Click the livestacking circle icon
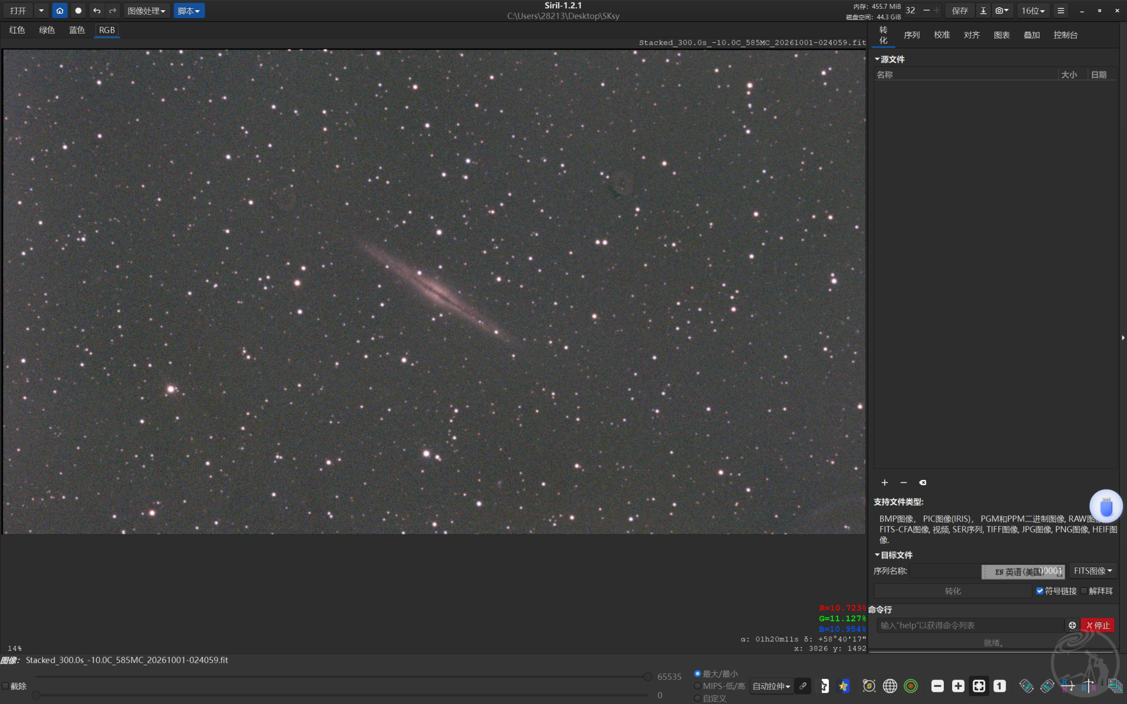Image resolution: width=1127 pixels, height=704 pixels. point(78,11)
